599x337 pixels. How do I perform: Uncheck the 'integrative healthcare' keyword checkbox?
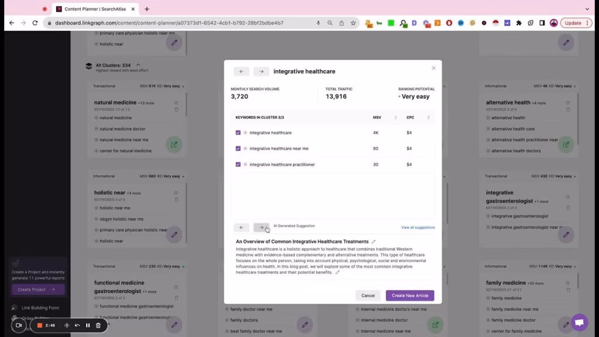pos(238,133)
